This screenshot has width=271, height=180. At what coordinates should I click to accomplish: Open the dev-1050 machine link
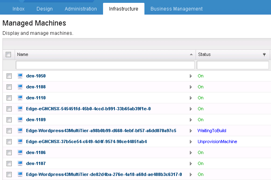[x=36, y=76]
